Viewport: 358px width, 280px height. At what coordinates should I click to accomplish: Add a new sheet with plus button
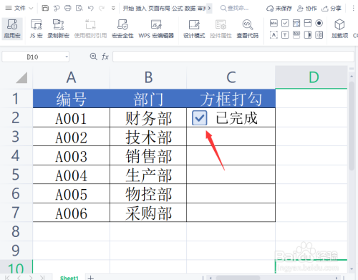pyautogui.click(x=91, y=278)
